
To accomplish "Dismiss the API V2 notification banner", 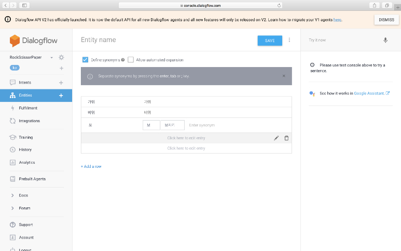I will 386,19.
